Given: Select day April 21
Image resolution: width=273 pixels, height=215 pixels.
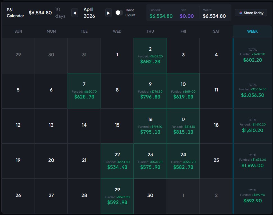Looking at the screenshot, I should (x=84, y=161).
